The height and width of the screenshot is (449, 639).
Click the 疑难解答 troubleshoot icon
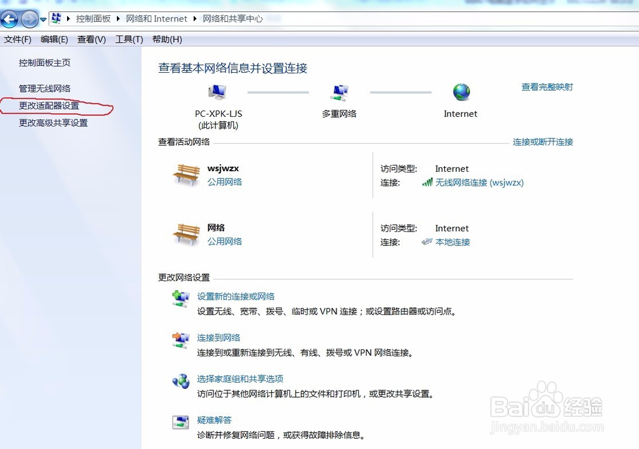point(181,421)
